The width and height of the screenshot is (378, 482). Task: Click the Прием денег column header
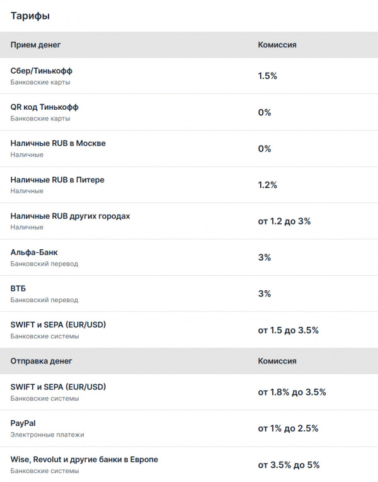[36, 45]
